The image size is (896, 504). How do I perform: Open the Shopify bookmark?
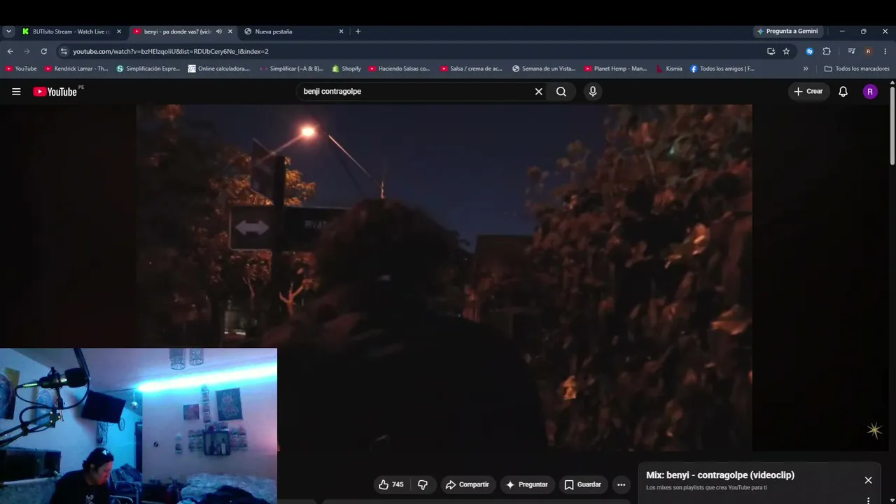pos(346,69)
